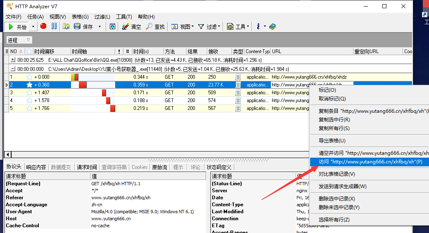Sort by the 方法 column header
Viewport: 429px width, 233px height.
(175, 51)
